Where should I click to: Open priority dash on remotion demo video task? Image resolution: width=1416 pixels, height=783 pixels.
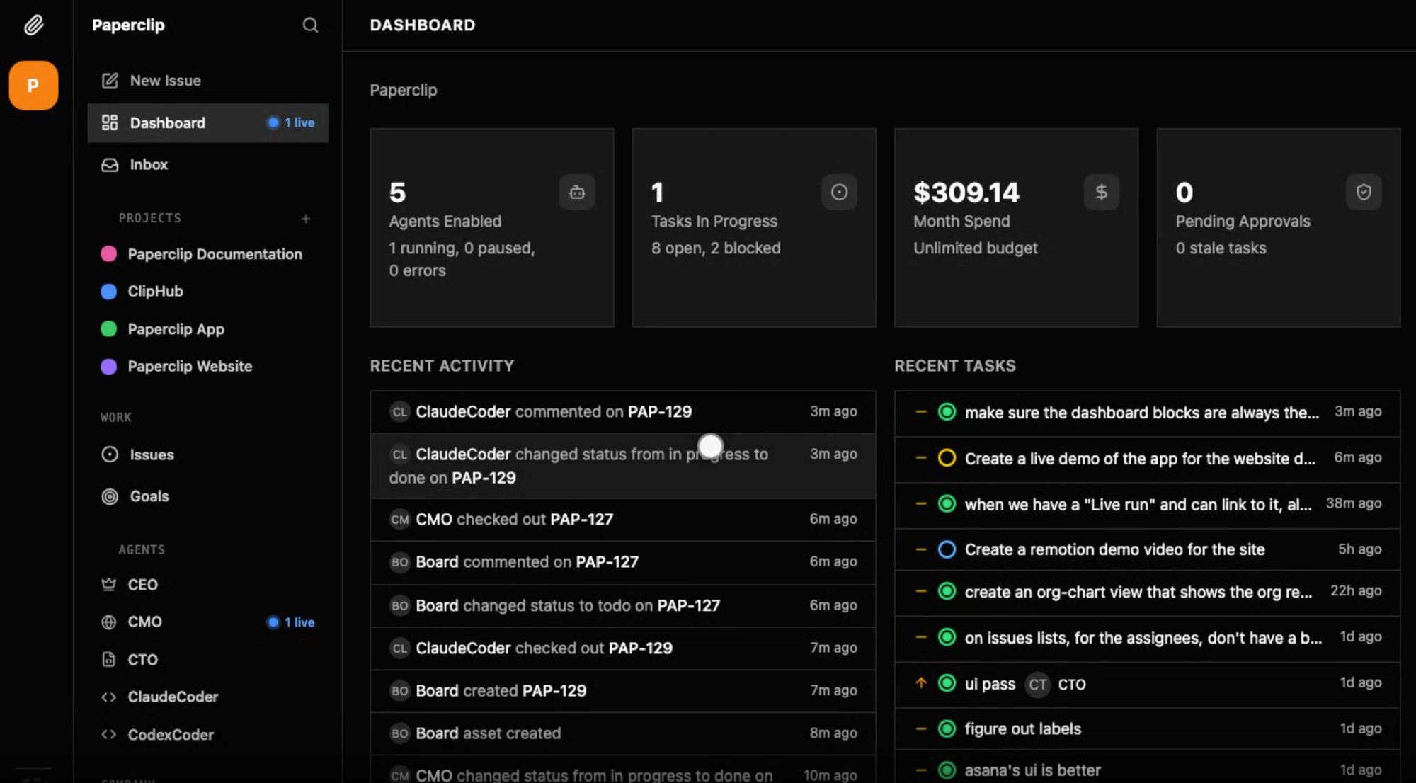pyautogui.click(x=920, y=549)
